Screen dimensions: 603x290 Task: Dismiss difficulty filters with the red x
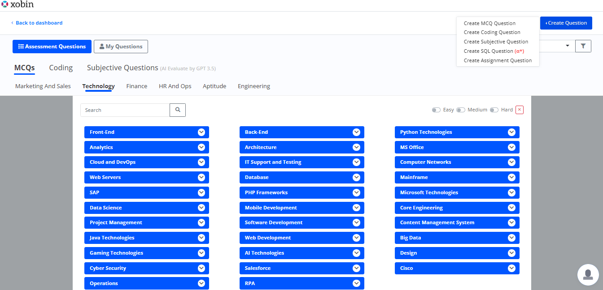[519, 110]
